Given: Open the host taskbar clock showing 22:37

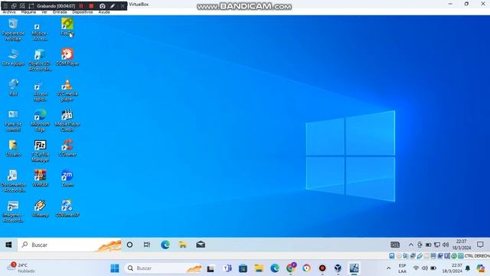Looking at the screenshot, I should pyautogui.click(x=452, y=268).
